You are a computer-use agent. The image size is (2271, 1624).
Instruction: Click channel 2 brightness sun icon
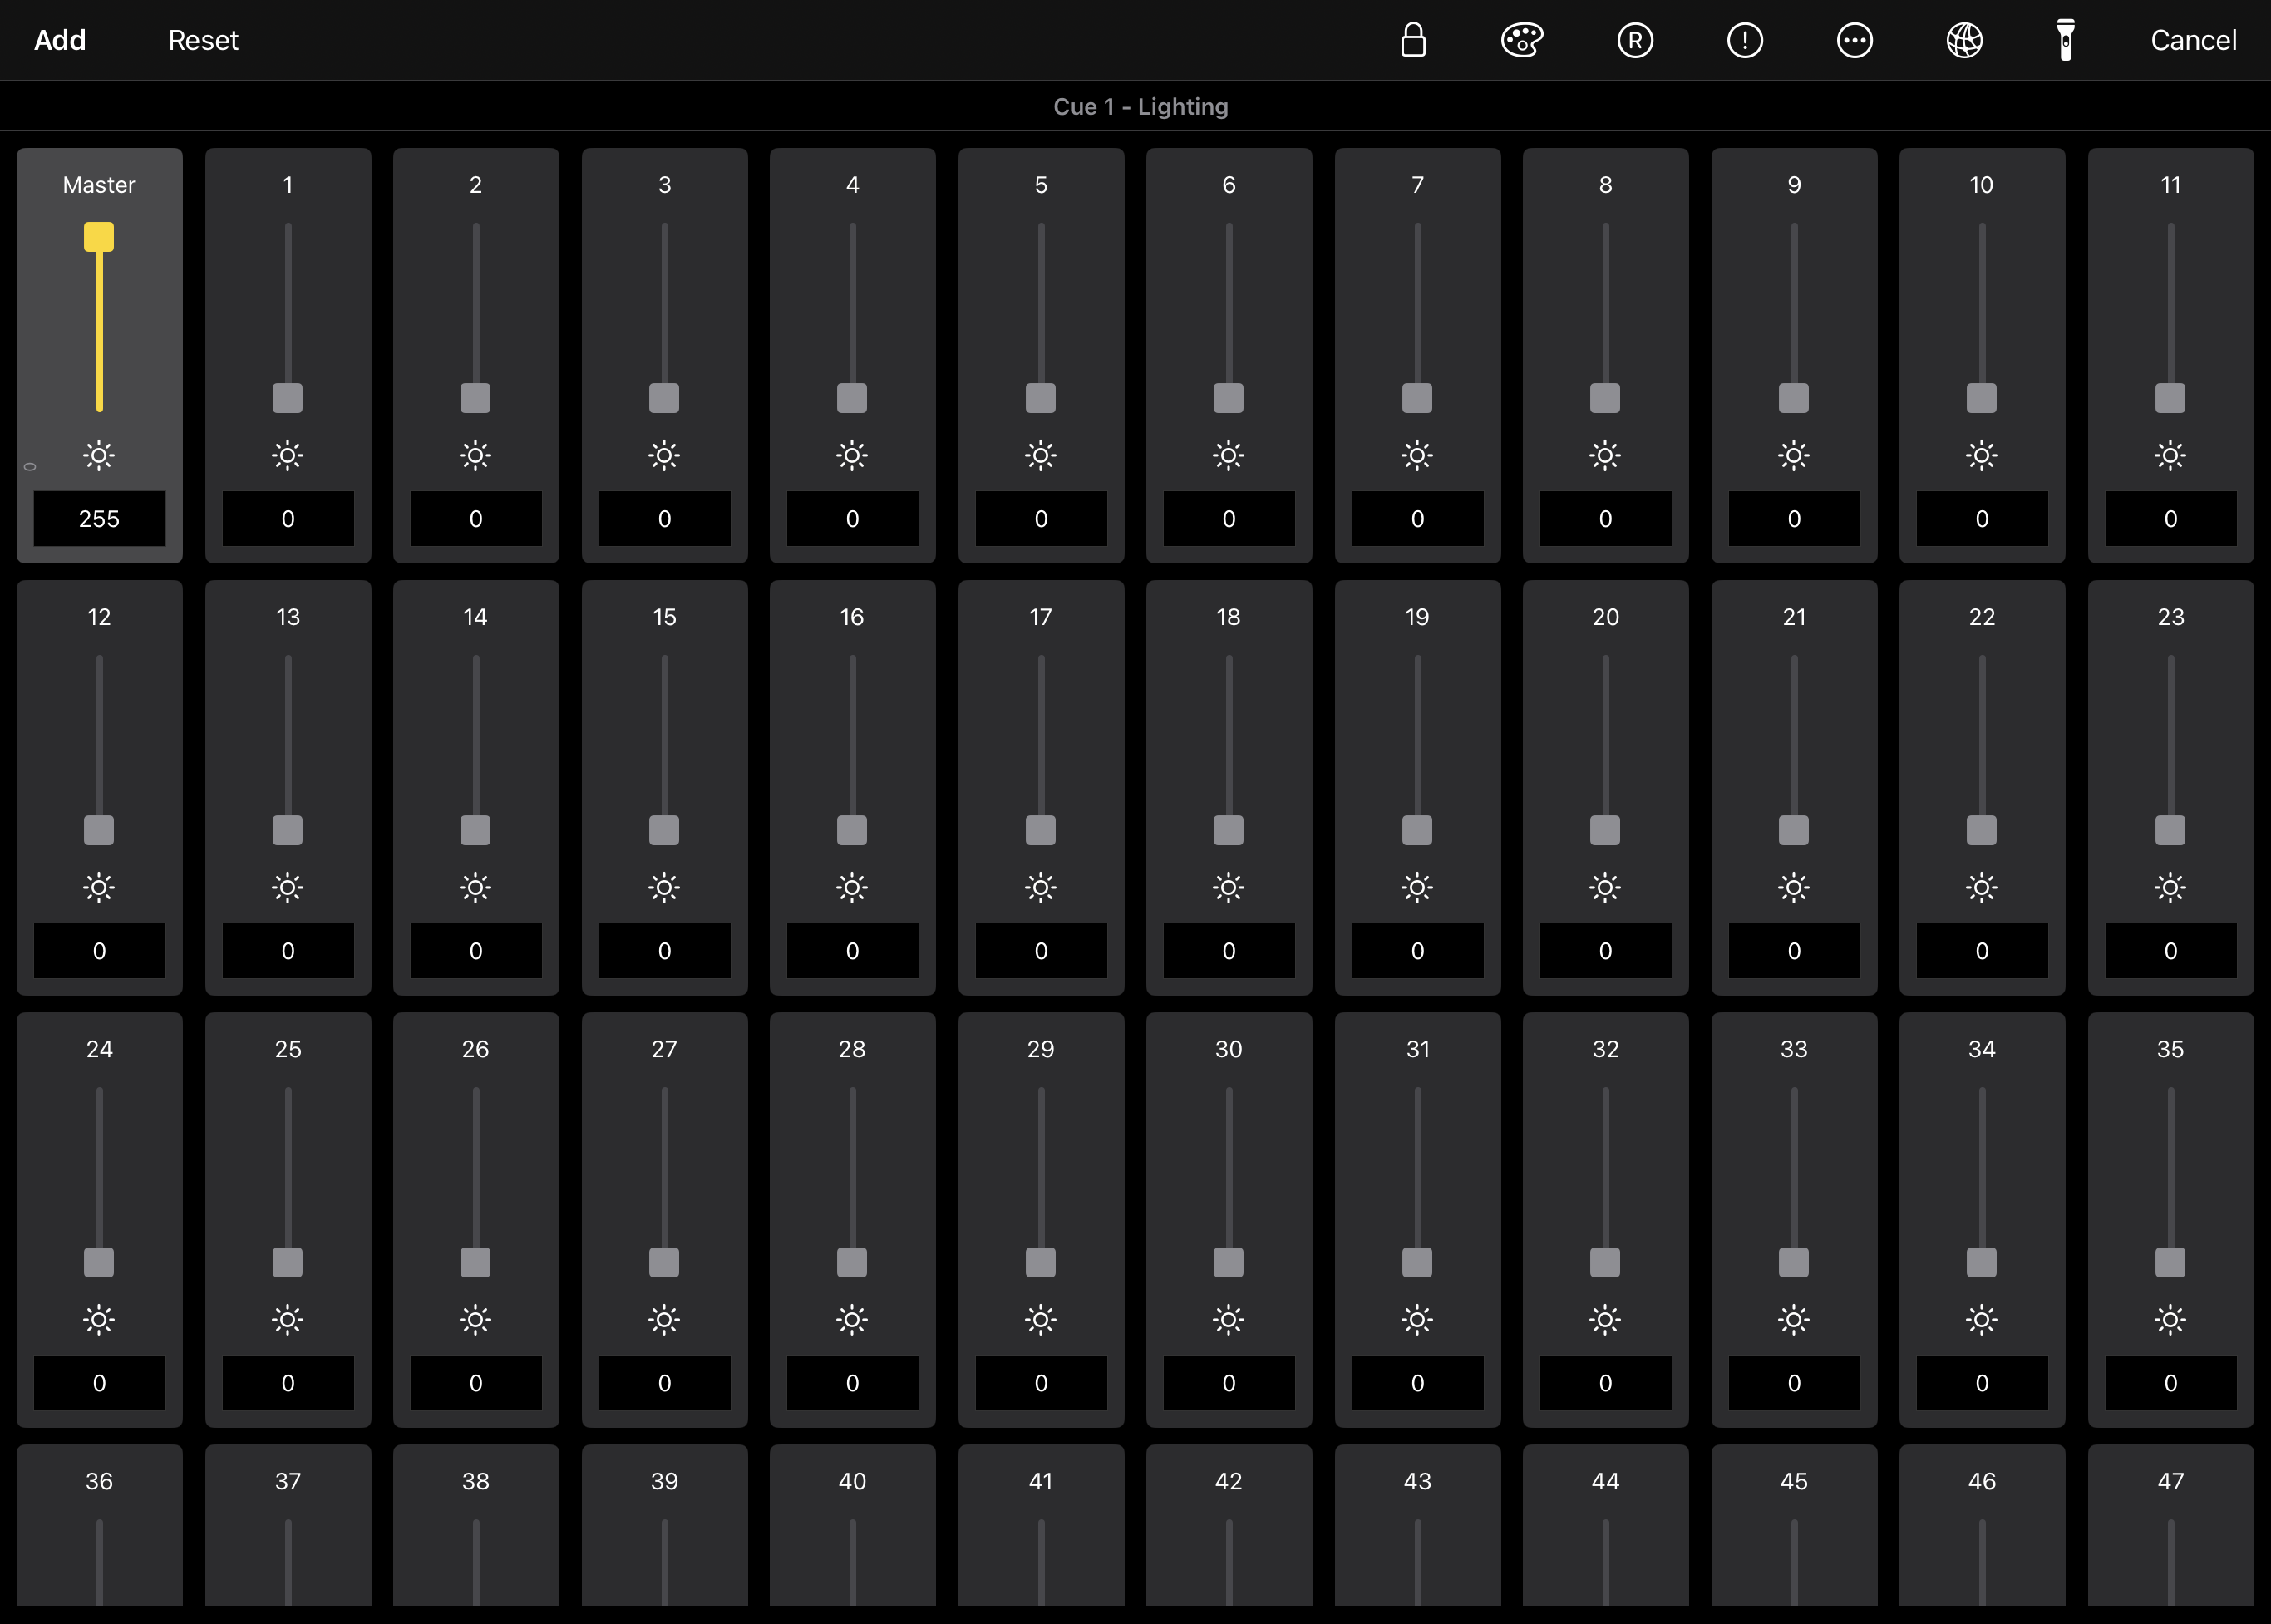[x=476, y=456]
